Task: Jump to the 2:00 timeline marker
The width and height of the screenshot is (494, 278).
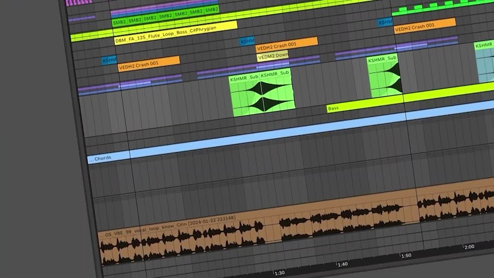Action: pyautogui.click(x=469, y=247)
